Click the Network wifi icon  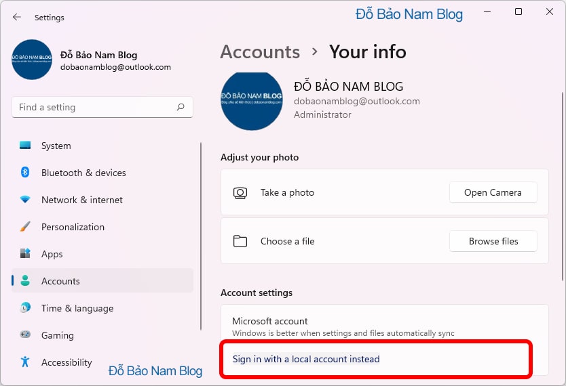click(25, 199)
